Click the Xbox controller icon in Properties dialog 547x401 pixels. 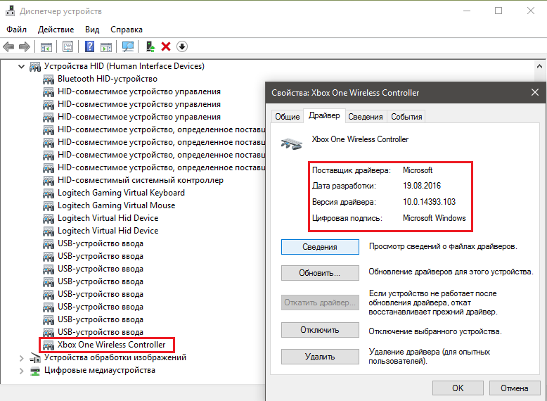(x=292, y=143)
